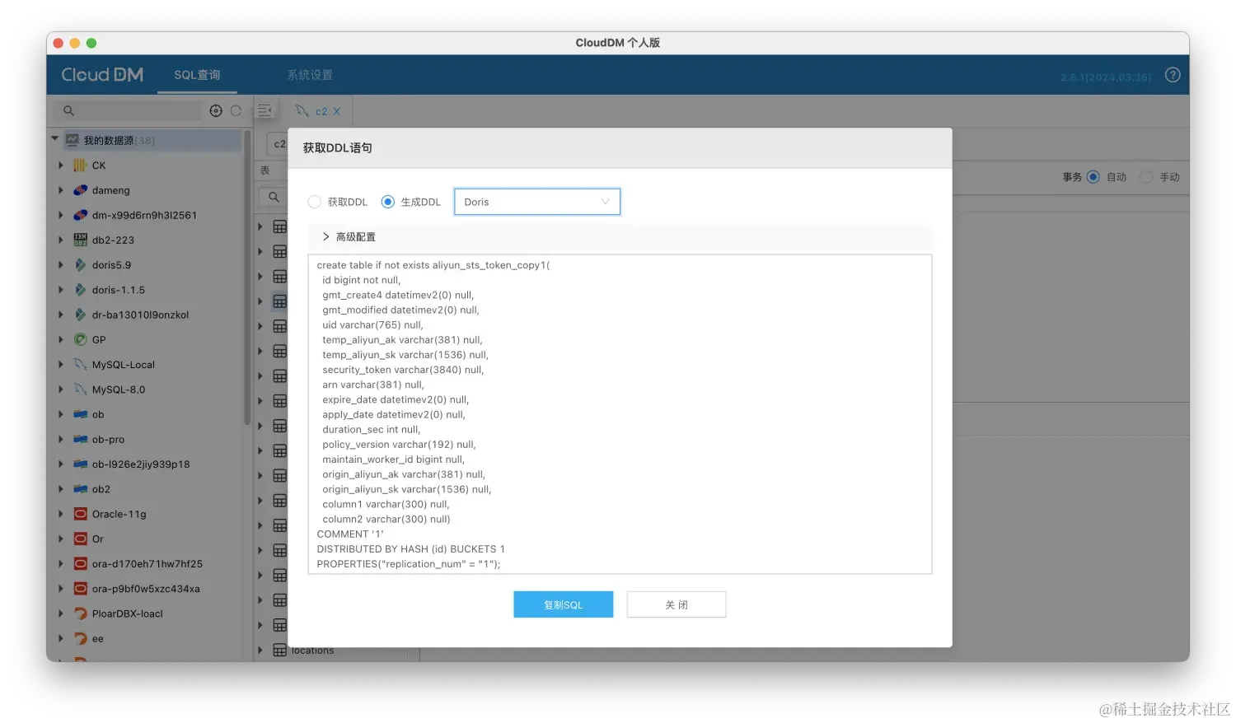Image resolution: width=1236 pixels, height=723 pixels.
Task: Click the create table if not exists line
Action: (433, 265)
